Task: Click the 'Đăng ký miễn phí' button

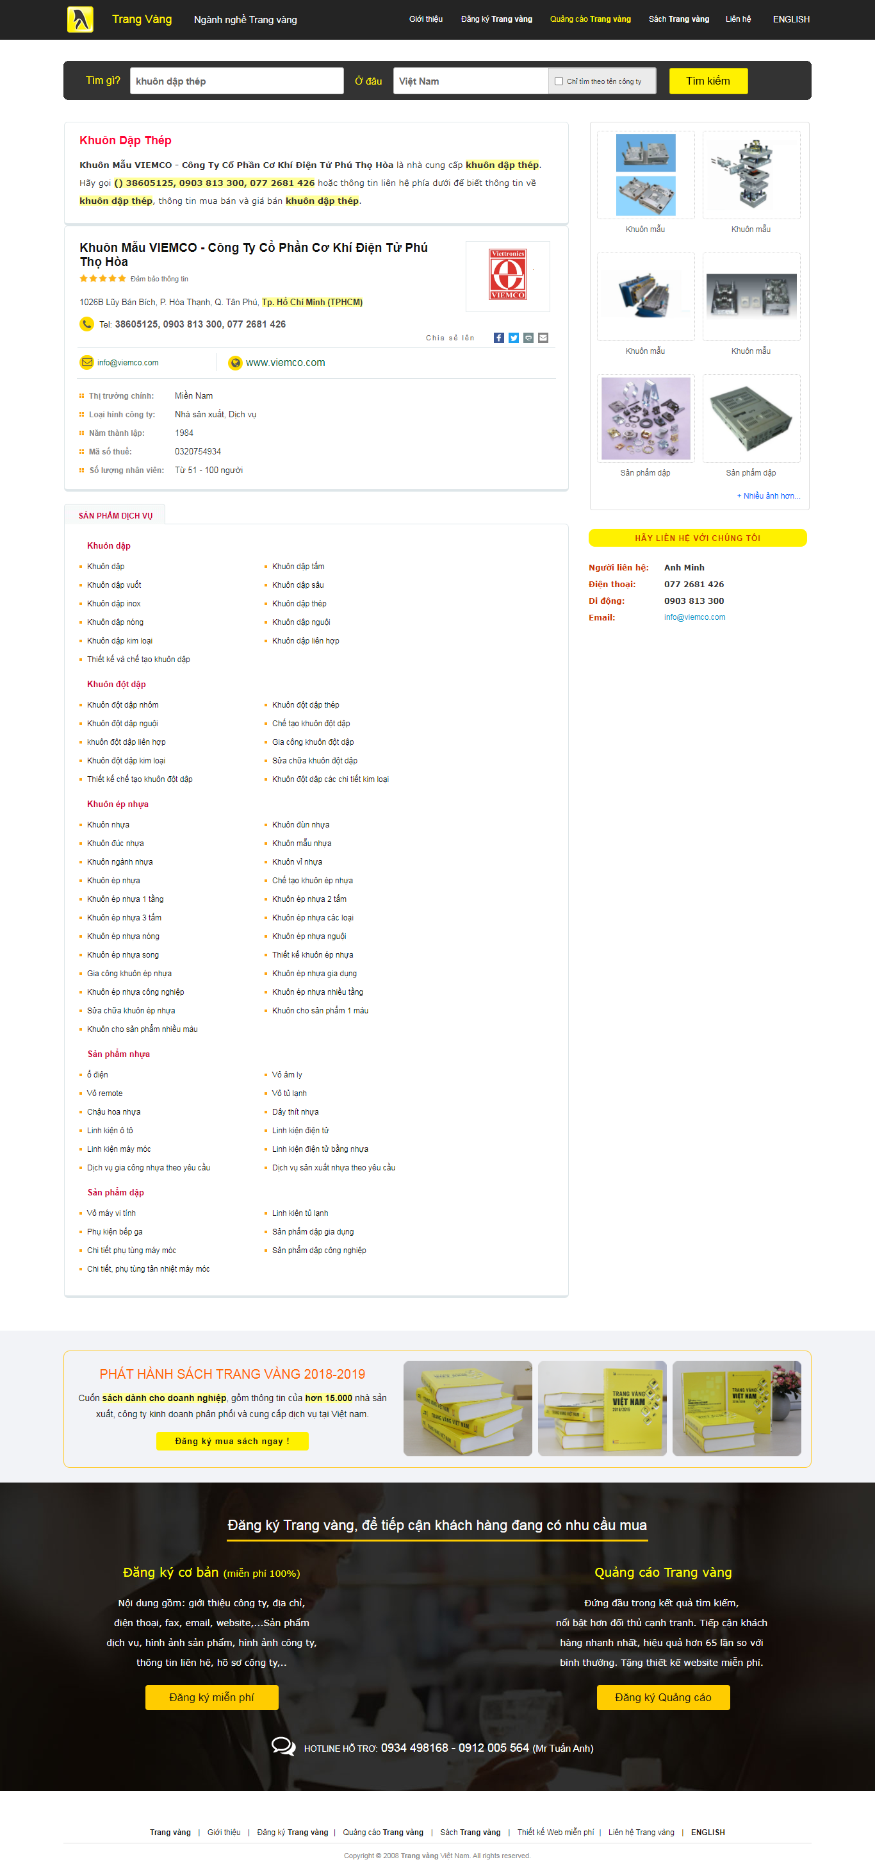Action: [x=211, y=1697]
